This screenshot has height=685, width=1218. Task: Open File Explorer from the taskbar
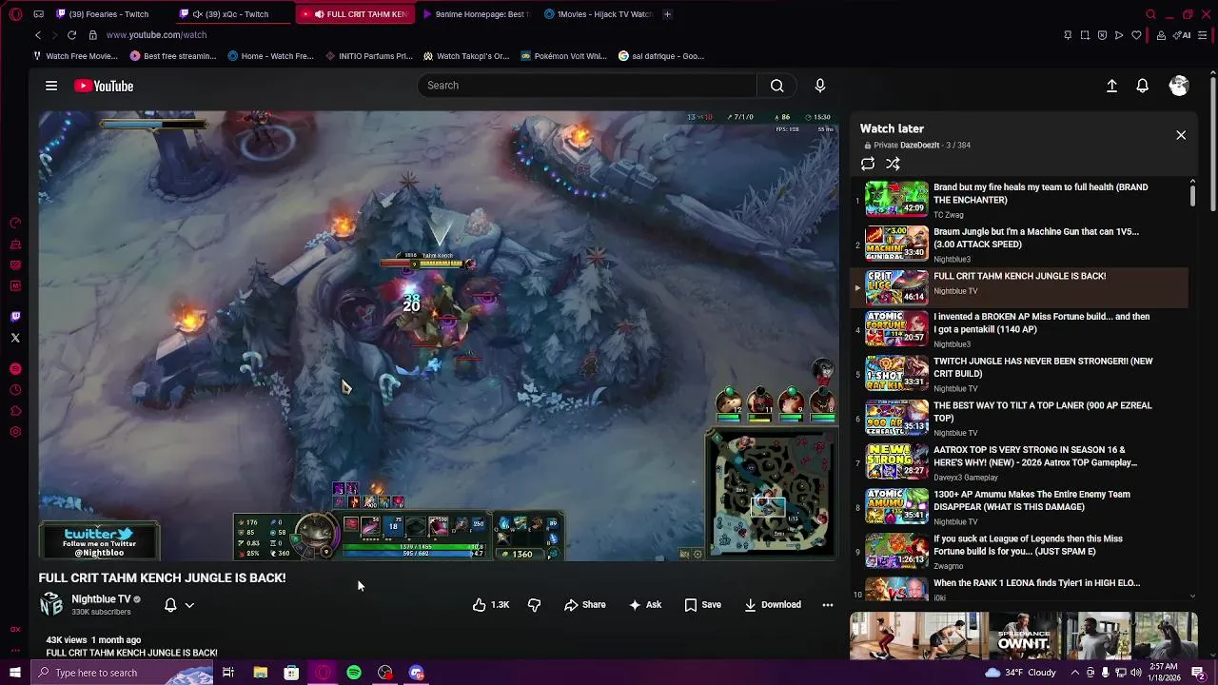[x=260, y=673]
